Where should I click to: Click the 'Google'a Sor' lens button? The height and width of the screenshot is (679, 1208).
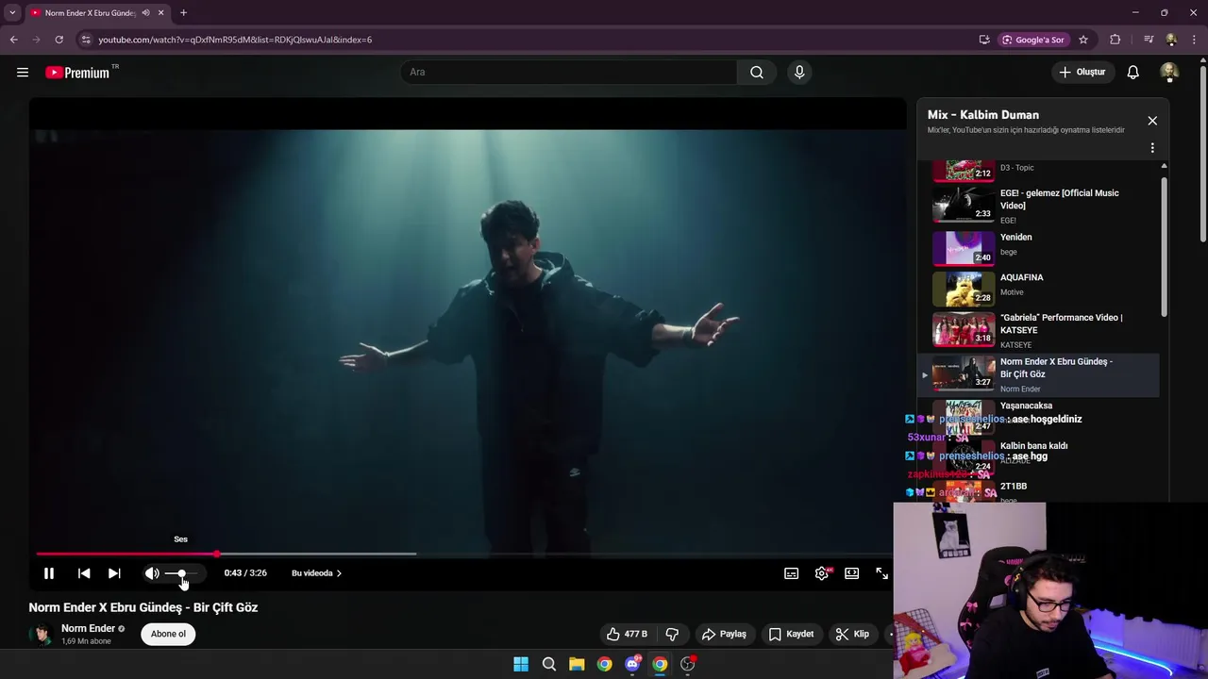[x=1033, y=40]
